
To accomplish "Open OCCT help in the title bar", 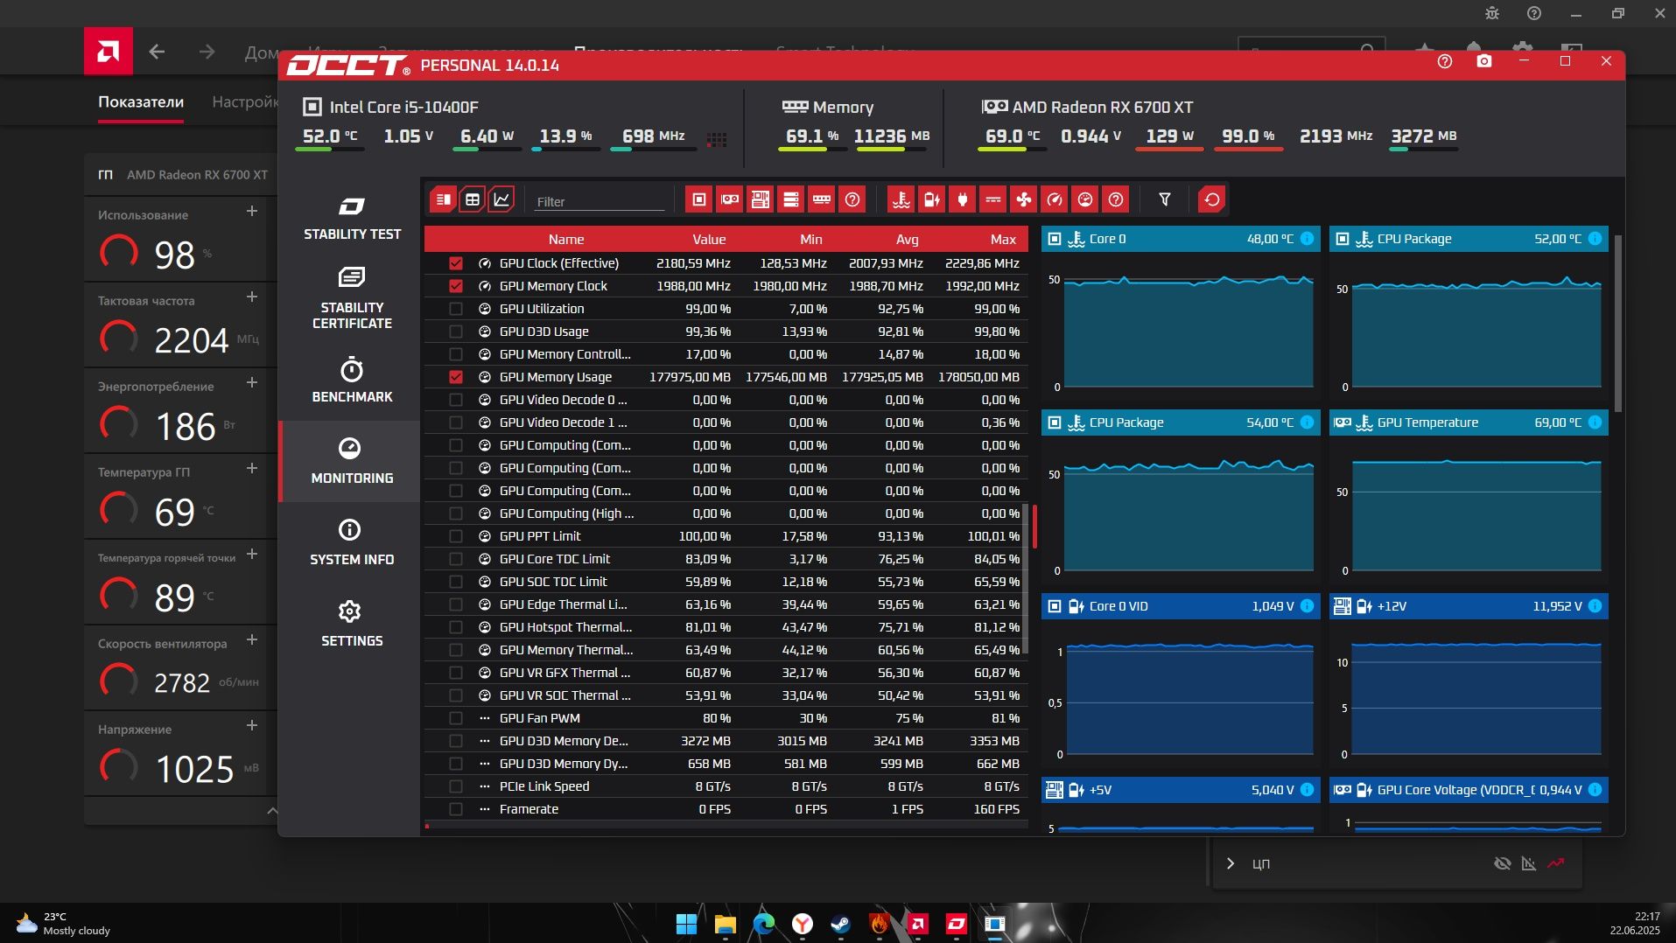I will [x=1444, y=61].
